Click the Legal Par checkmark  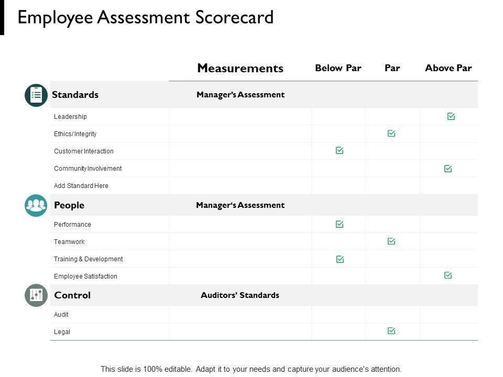tap(391, 331)
